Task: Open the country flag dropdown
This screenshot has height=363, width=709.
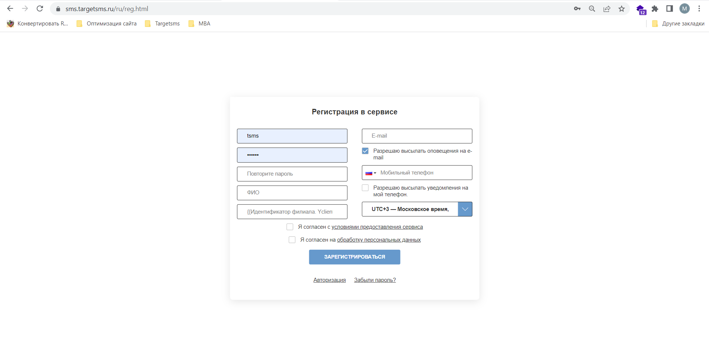Action: point(371,173)
